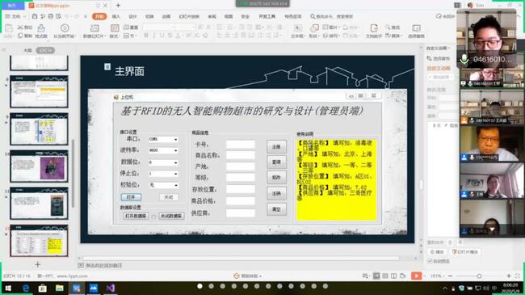Switch to reading view in status bar

pos(394,276)
